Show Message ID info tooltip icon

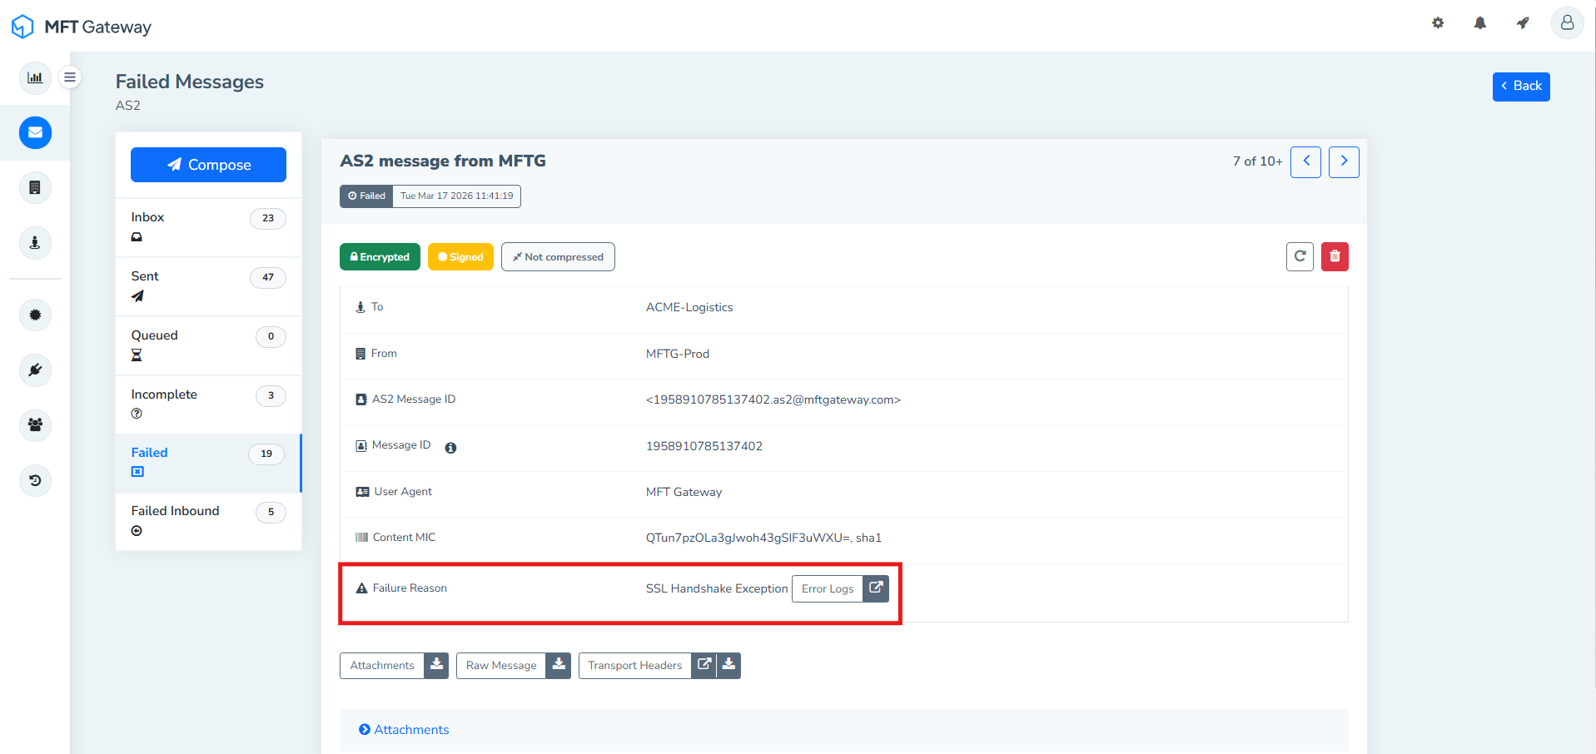coord(450,448)
